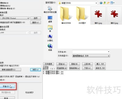
Task: Open 库 in places bar
Action: [x=50, y=29]
